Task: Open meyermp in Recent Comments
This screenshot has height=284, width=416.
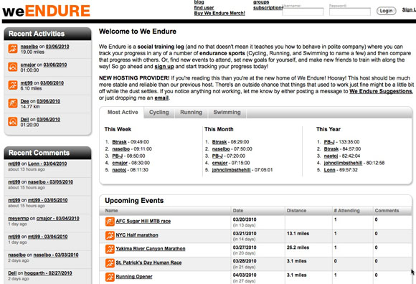Action: (x=19, y=218)
